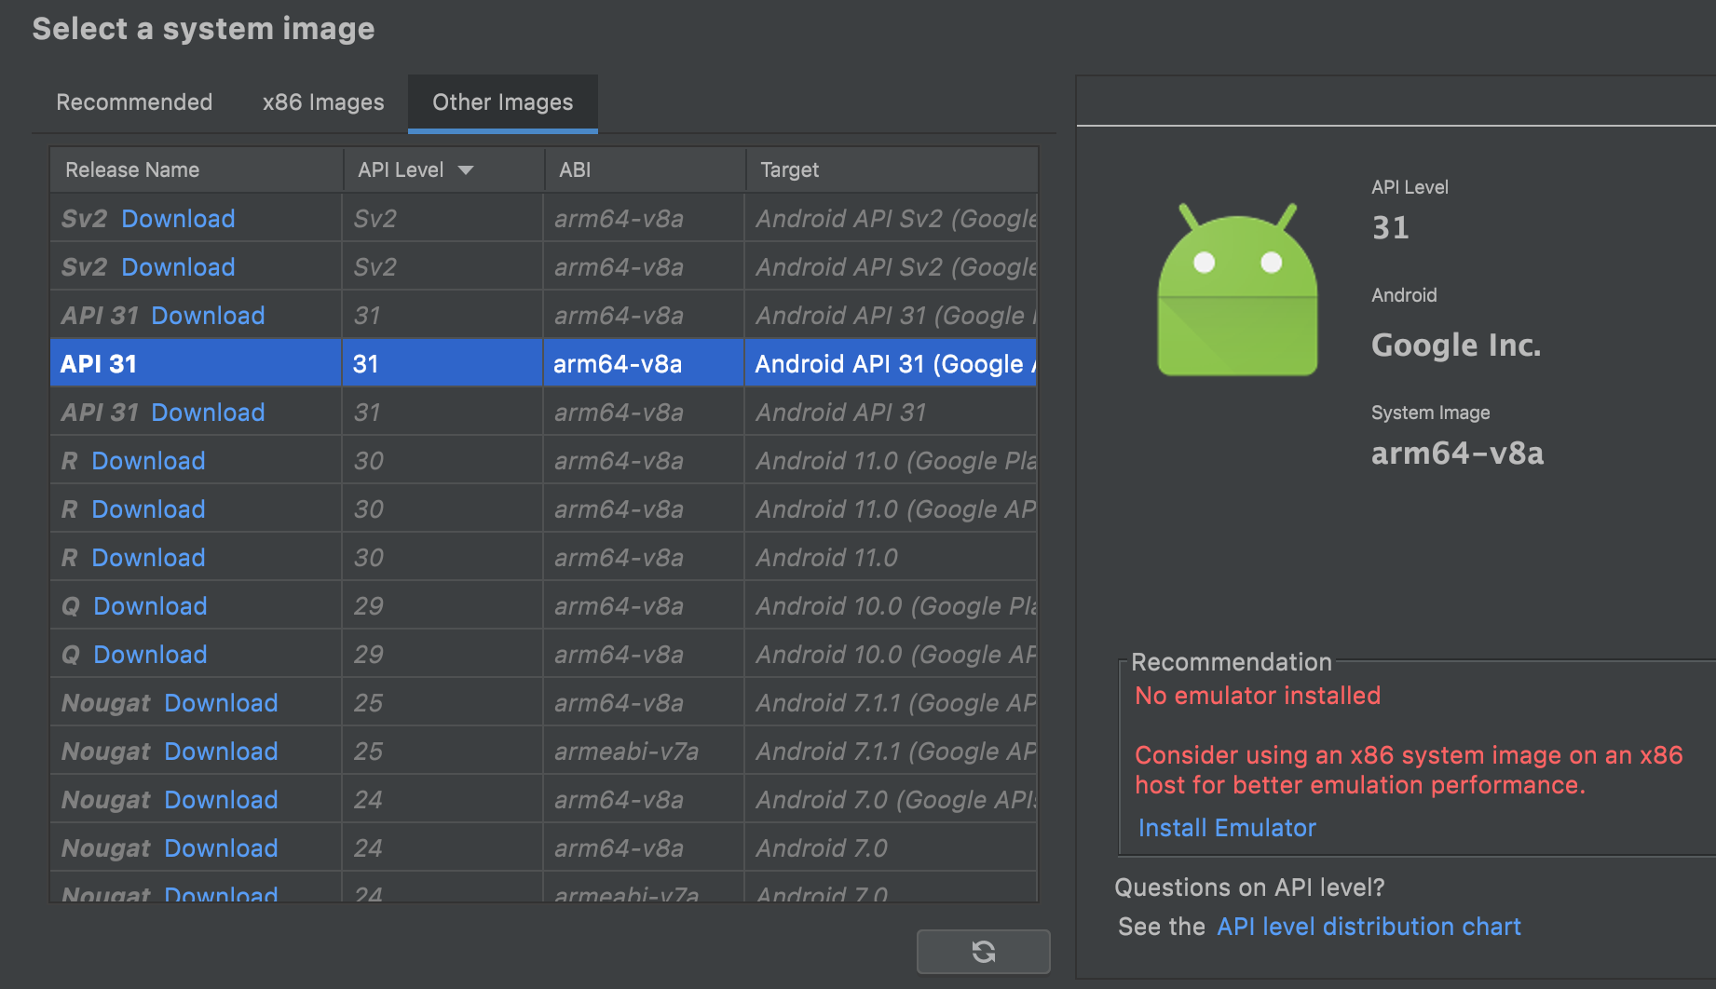Sort by the ABI column header
1716x989 pixels.
(x=575, y=169)
